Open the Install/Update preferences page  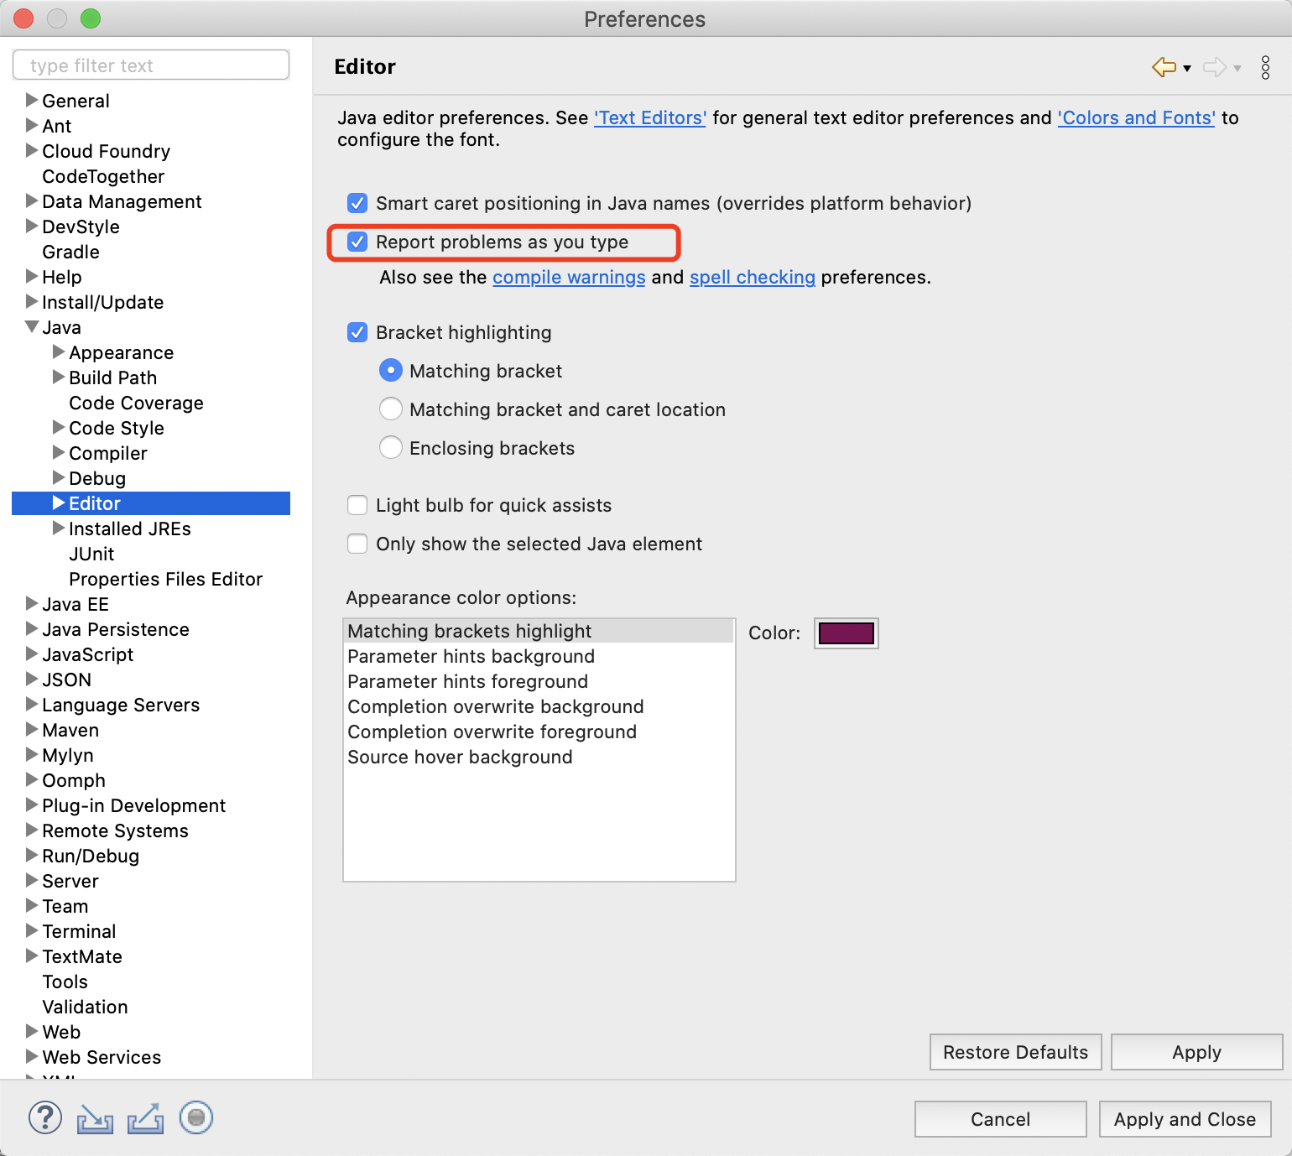(x=102, y=302)
